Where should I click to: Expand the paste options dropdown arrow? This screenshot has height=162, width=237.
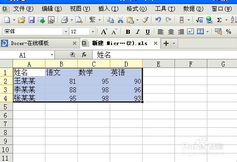coord(137,20)
